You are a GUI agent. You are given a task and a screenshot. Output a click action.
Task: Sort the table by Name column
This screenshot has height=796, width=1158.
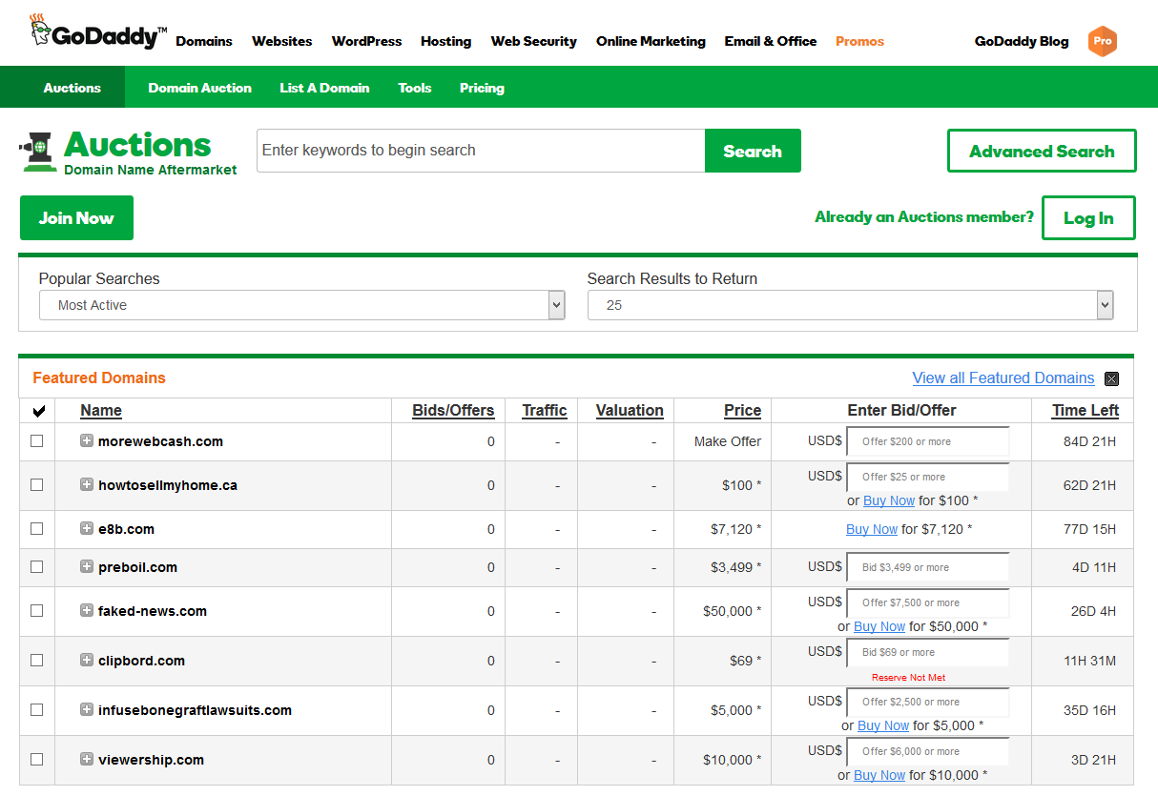point(101,410)
